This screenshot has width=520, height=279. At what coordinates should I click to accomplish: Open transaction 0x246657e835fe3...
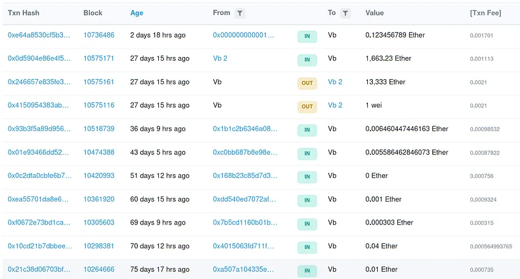tap(39, 82)
